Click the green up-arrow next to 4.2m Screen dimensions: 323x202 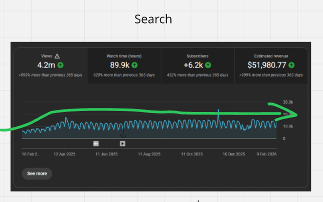(x=60, y=65)
